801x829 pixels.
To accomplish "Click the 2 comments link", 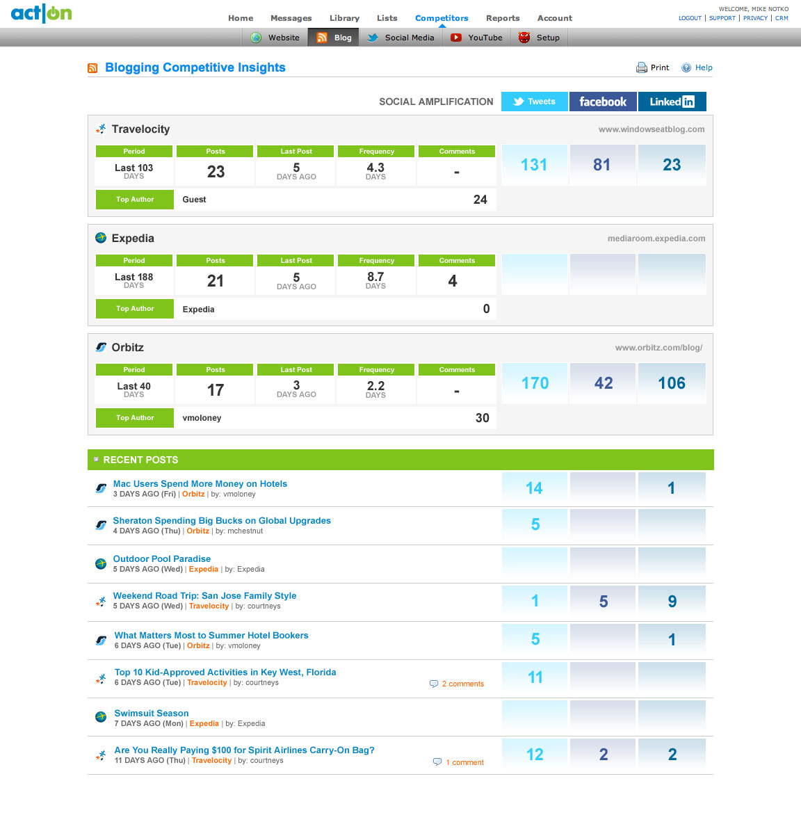I will coord(462,684).
